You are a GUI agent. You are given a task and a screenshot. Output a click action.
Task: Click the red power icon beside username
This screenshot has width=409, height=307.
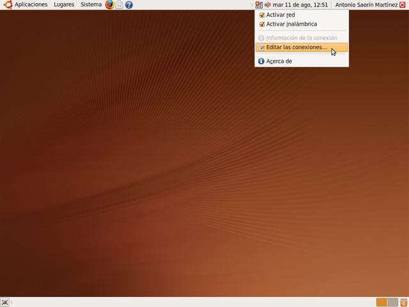click(403, 4)
